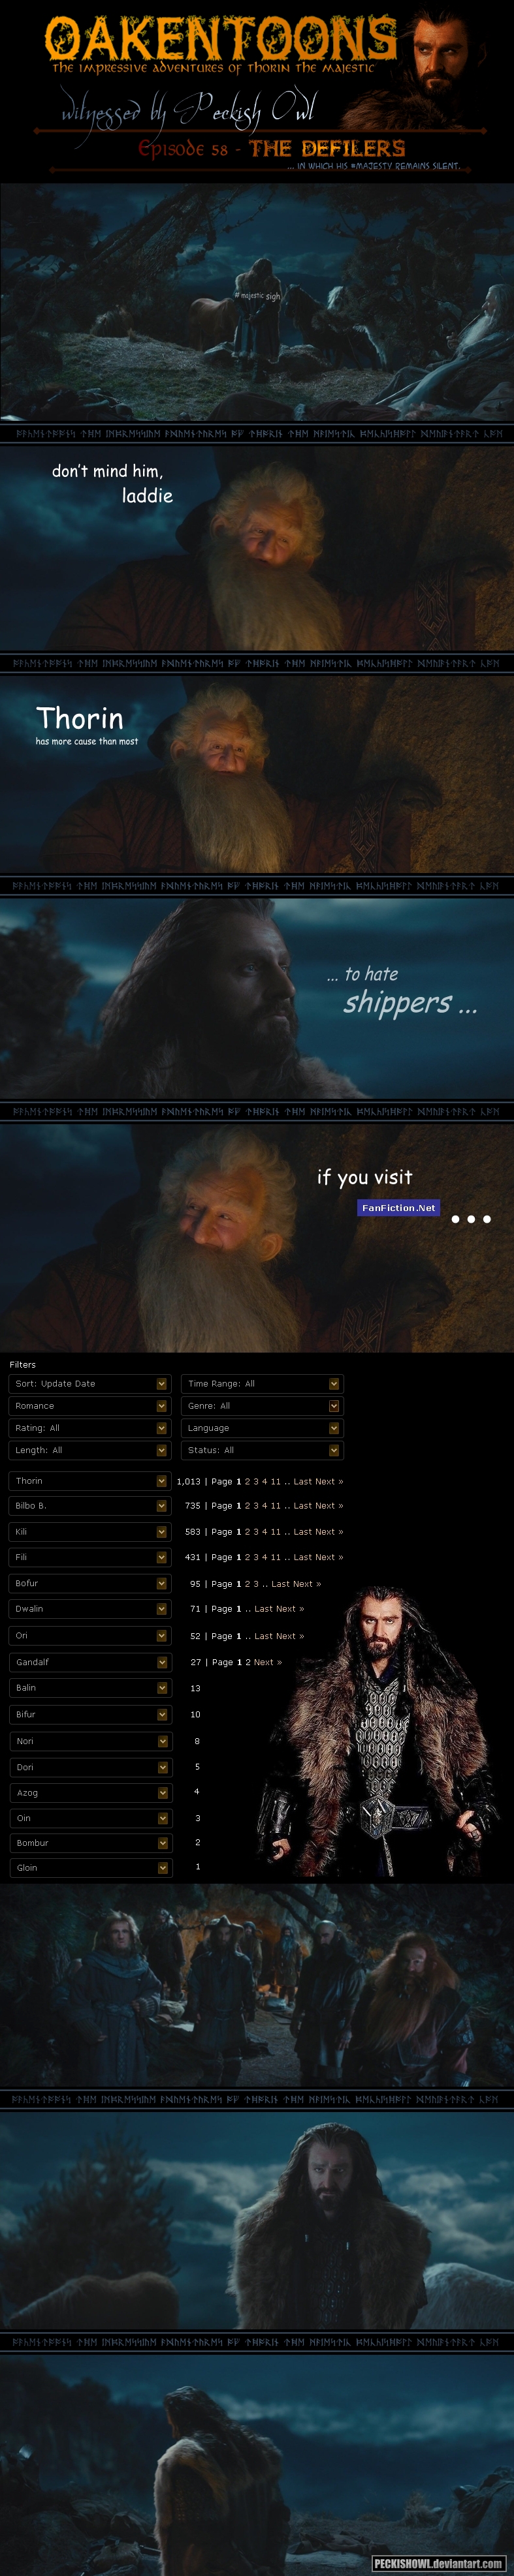Open the PECKISHOWL.deviantart.com link
The width and height of the screenshot is (514, 2576).
(438, 2563)
